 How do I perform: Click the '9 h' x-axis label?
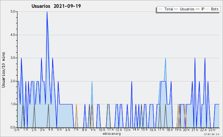pos(93,130)
